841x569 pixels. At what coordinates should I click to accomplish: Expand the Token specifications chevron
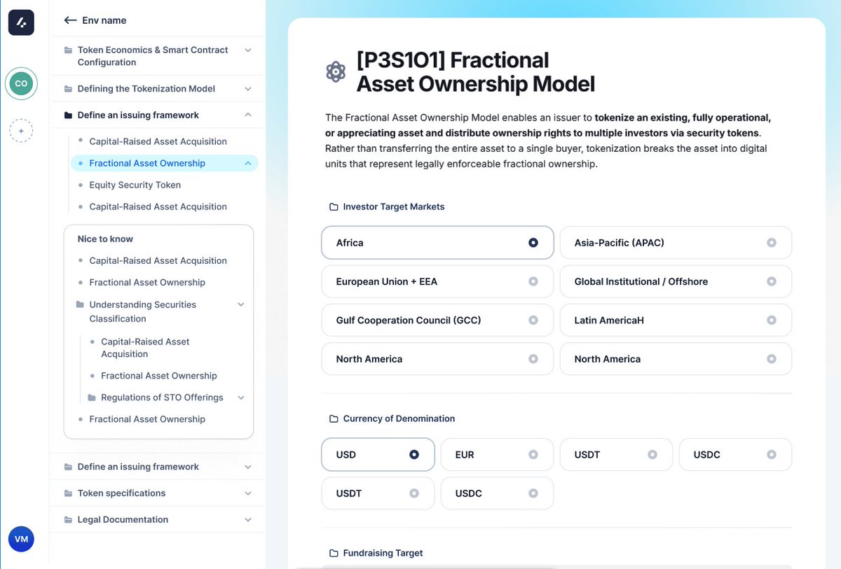(248, 493)
